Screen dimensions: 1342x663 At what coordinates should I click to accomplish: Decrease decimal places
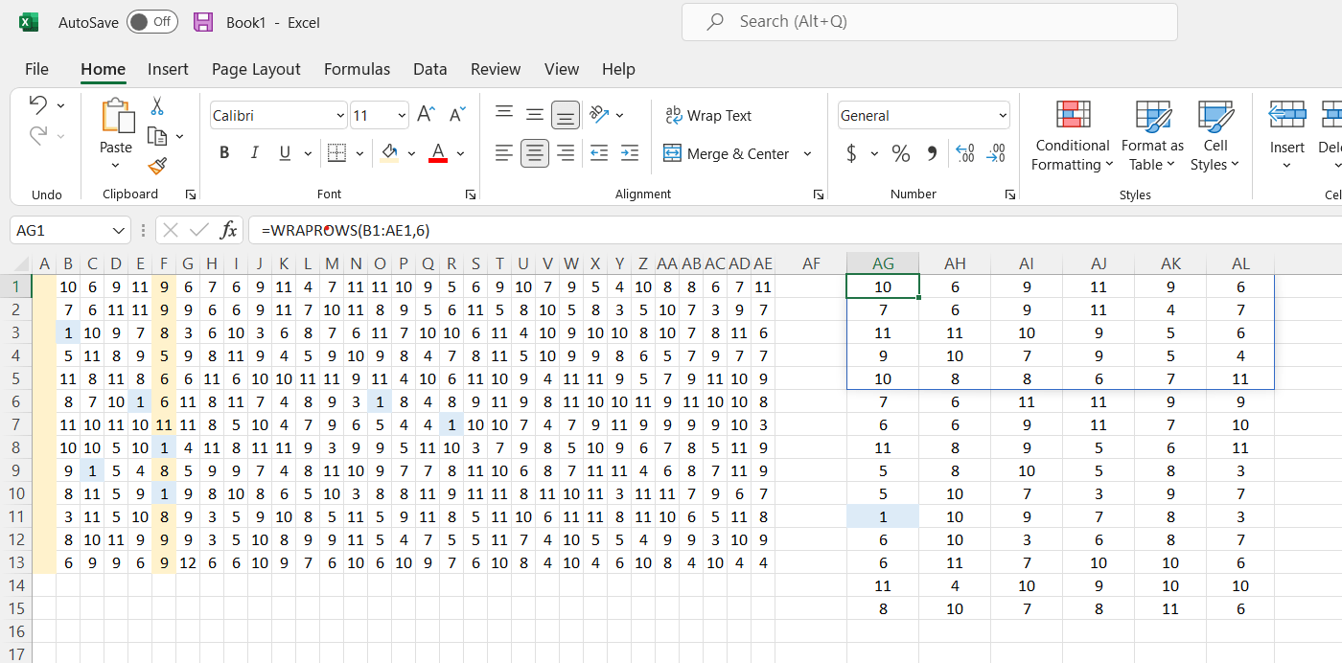click(996, 153)
